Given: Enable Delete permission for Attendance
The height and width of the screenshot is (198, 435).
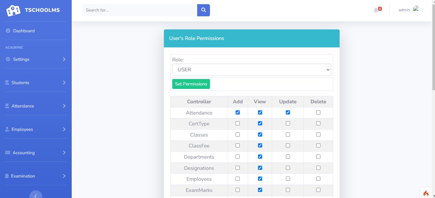Looking at the screenshot, I should [318, 113].
